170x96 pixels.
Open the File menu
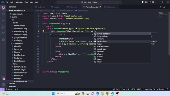7,2
